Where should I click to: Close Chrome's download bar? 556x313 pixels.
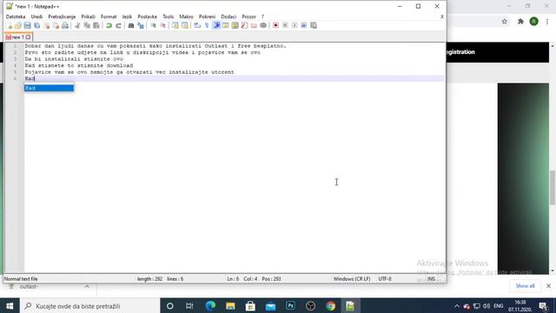tap(548, 286)
